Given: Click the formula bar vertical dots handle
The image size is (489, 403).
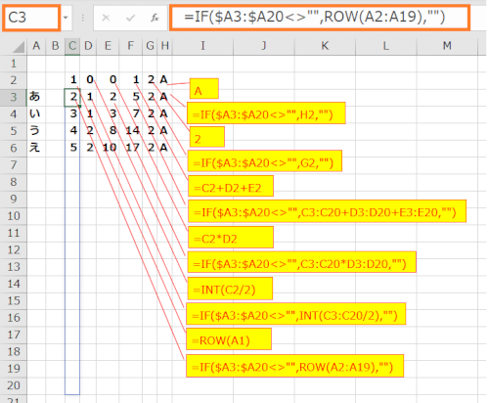Looking at the screenshot, I should click(x=83, y=18).
